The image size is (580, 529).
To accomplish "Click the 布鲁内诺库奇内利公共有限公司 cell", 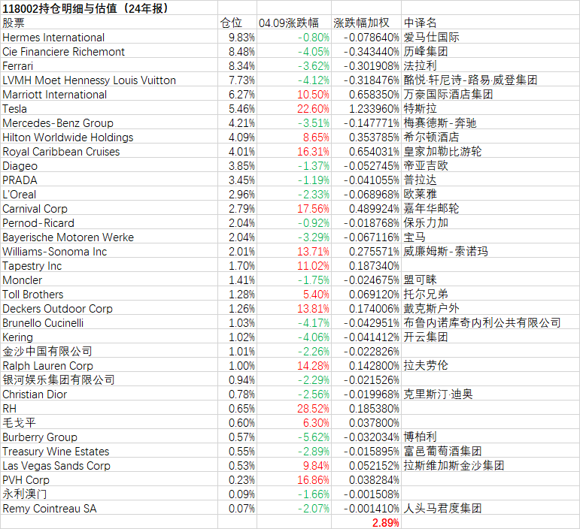I will click(x=490, y=322).
